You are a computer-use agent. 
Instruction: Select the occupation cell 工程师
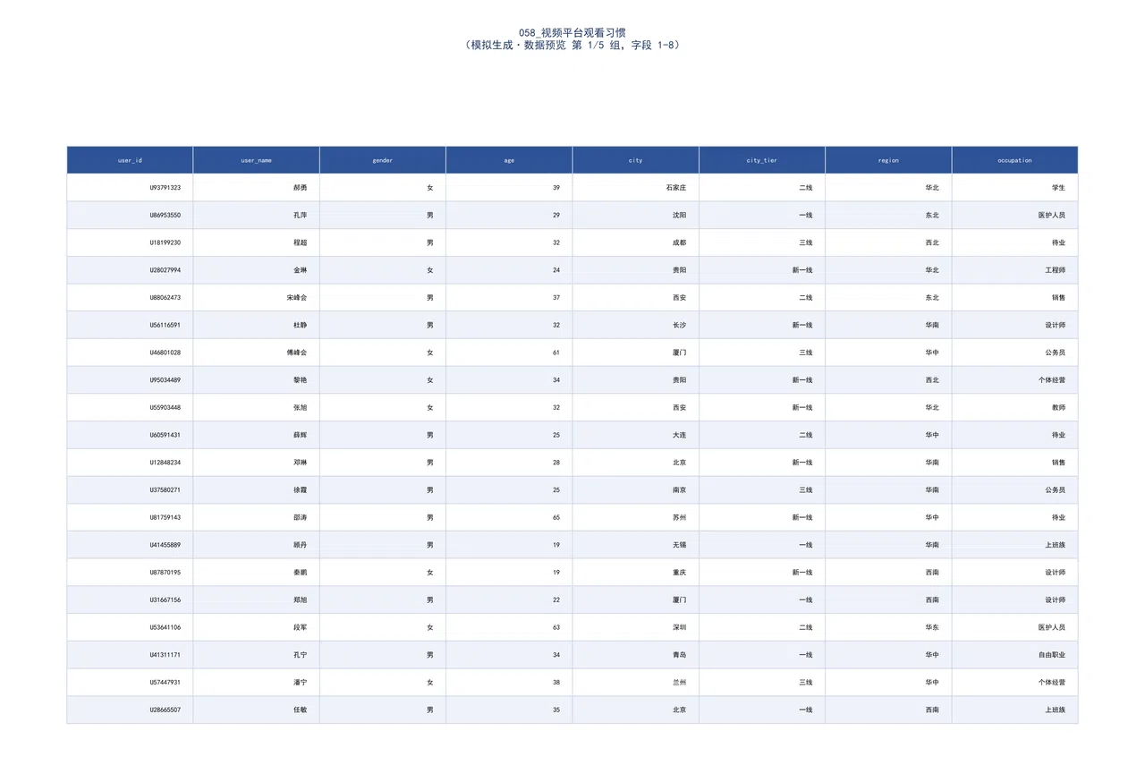click(1015, 270)
